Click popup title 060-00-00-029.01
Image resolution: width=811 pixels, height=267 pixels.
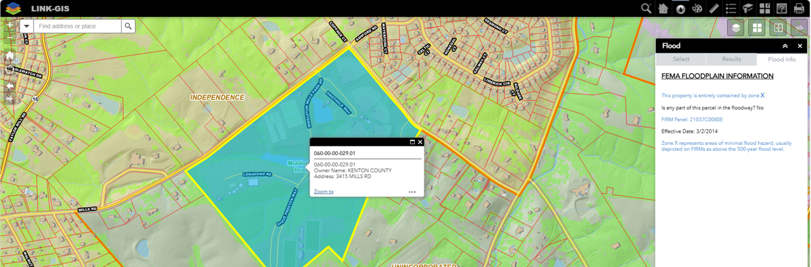click(335, 154)
